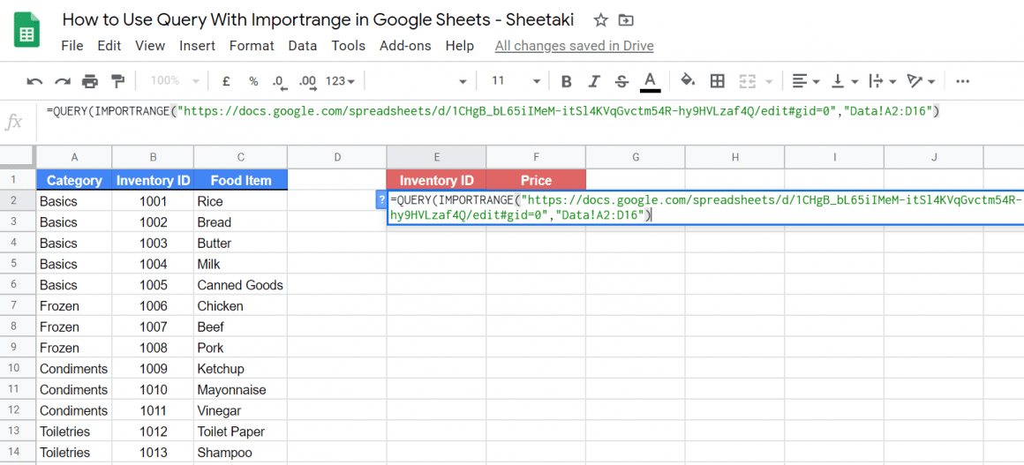Click into the formula bar text
1024x465 pixels.
pos(493,111)
